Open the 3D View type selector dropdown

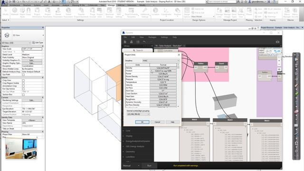23,35
